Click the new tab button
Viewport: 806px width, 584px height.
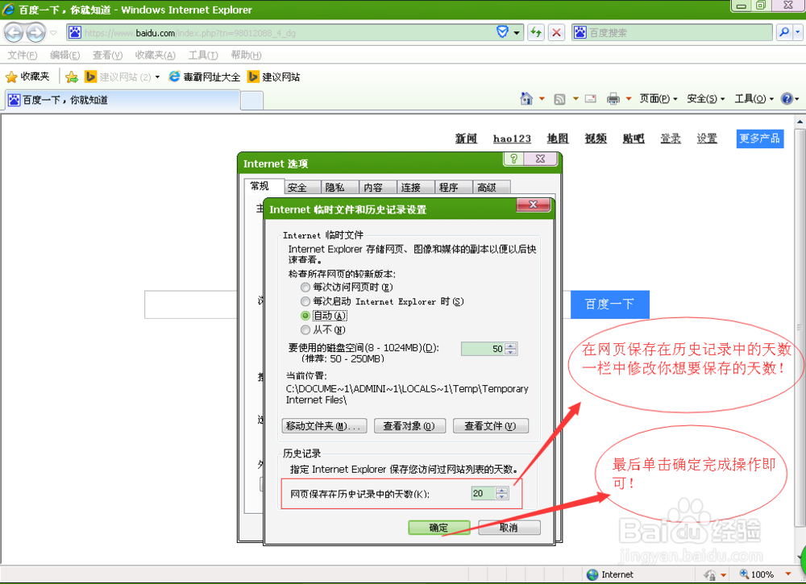coord(251,101)
